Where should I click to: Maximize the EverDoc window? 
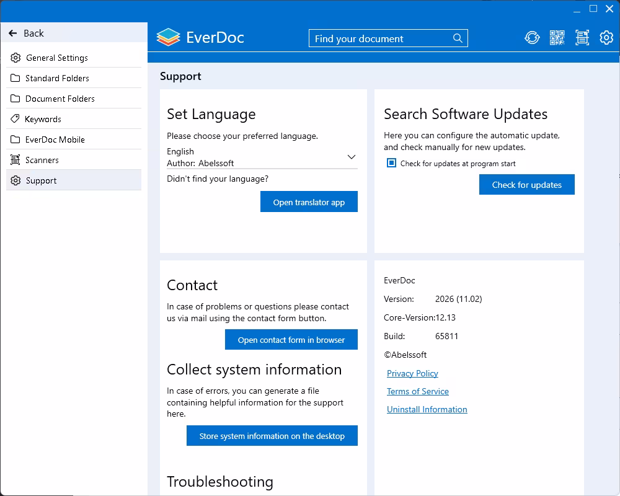(x=593, y=9)
